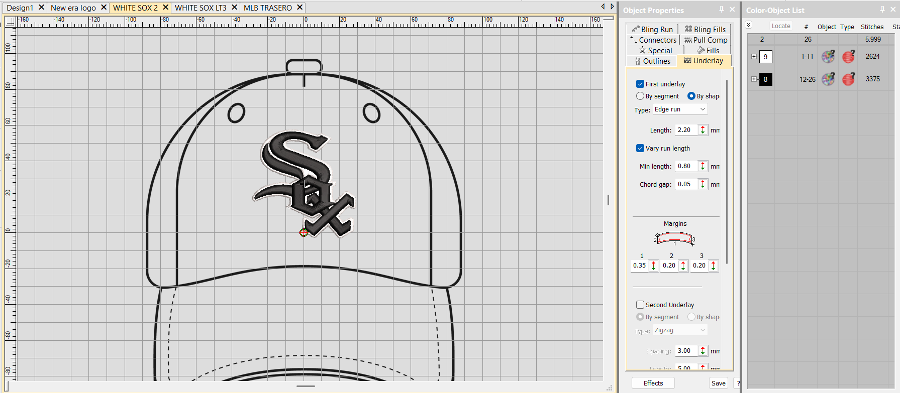This screenshot has width=900, height=393.
Task: Adjust the margin 2 stepper arrows
Action: pos(683,266)
